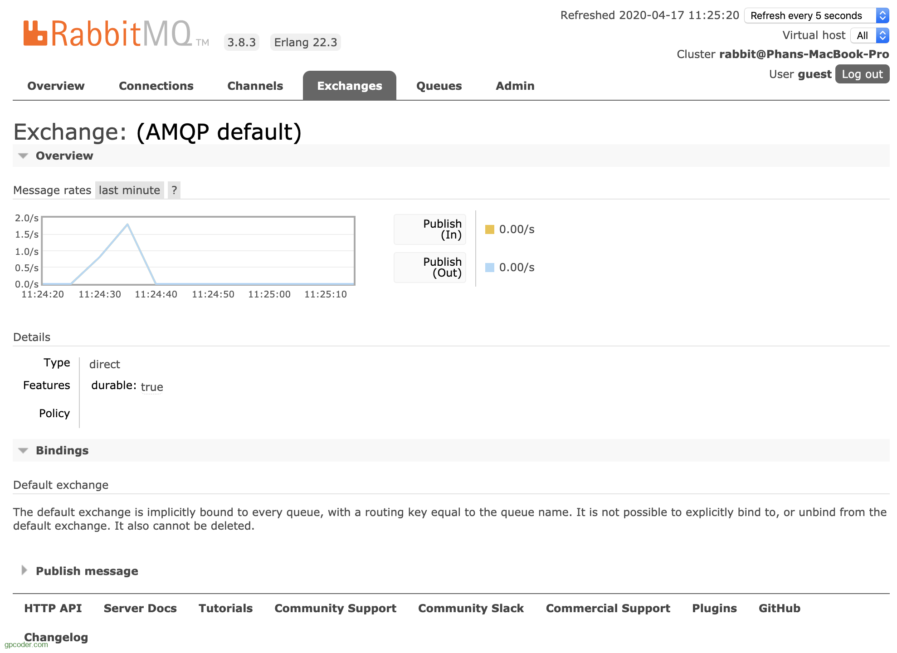Click the durable 'true' feature value
The image size is (897, 653).
click(152, 387)
